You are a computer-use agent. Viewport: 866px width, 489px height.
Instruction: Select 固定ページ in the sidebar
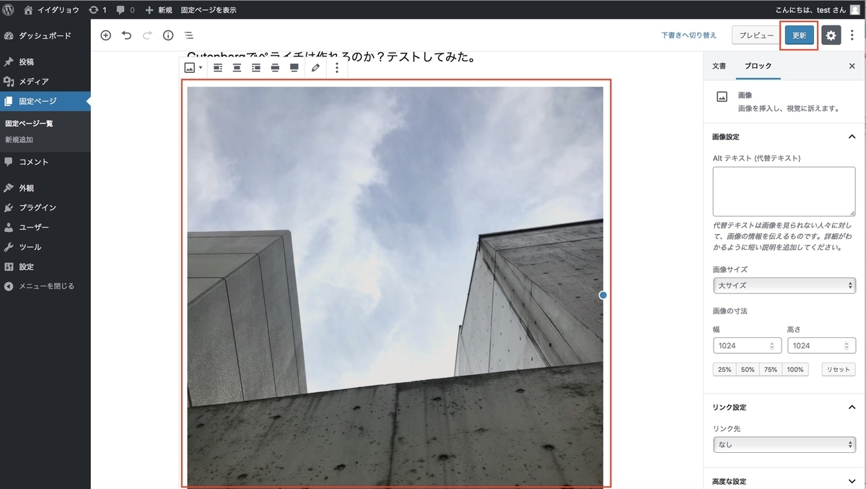pos(45,101)
